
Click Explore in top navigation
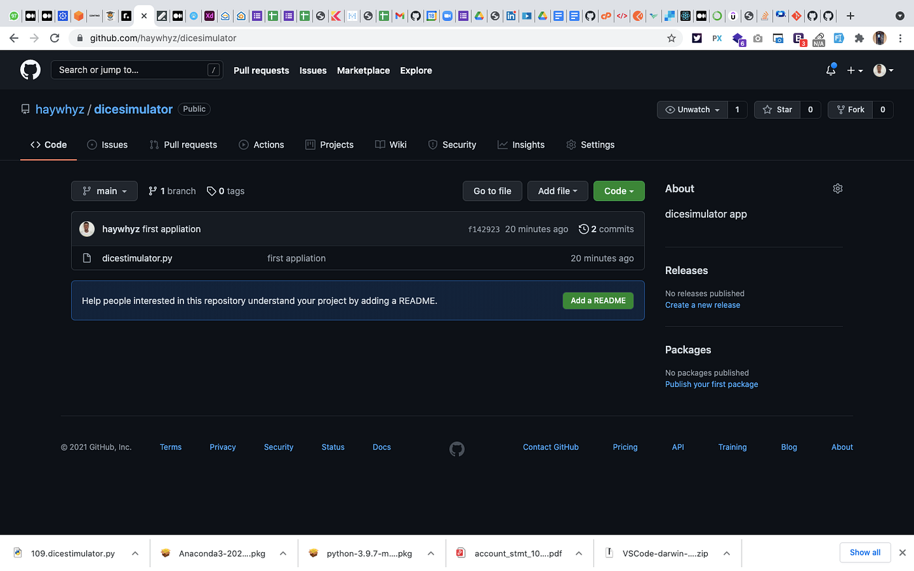pos(416,70)
